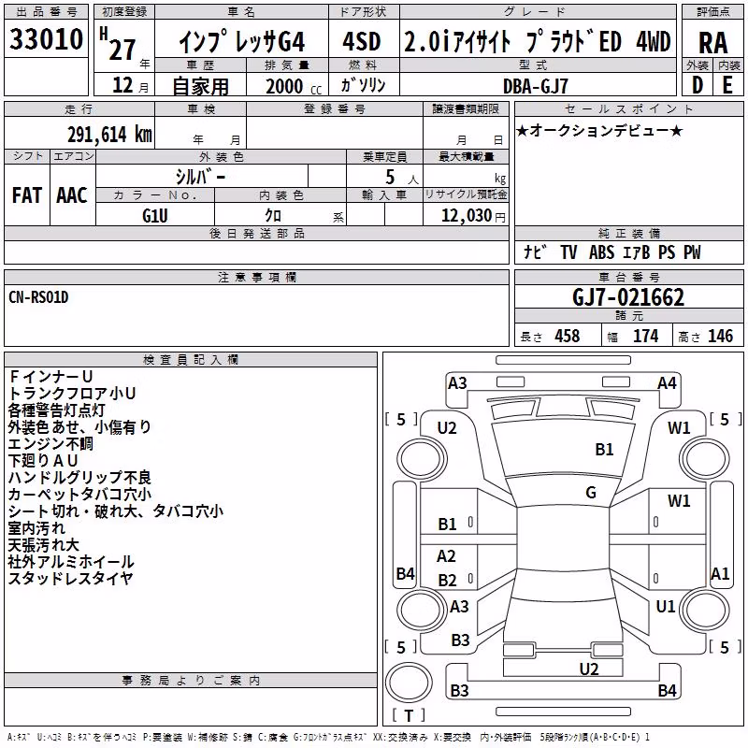This screenshot has width=748, height=748.
Task: Click the fuel type ガソリン
Action: (x=363, y=85)
